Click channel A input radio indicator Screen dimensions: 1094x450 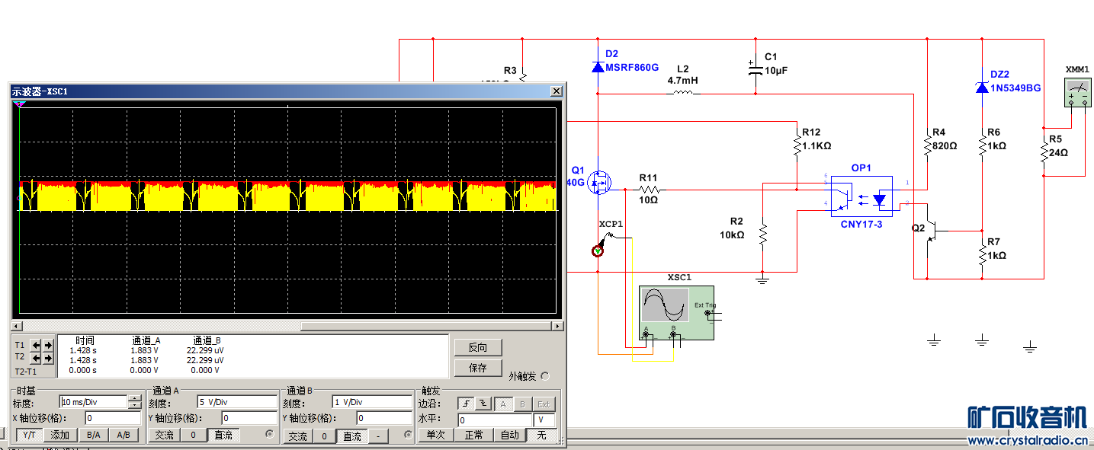click(270, 435)
